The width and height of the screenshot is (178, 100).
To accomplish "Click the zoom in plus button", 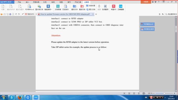I will (174, 93).
